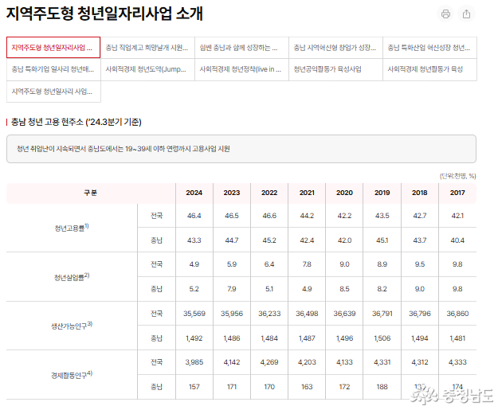
Task: Click the 46.4 employment rate cell
Action: click(194, 216)
